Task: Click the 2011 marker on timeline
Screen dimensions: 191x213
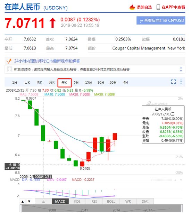Action: pyautogui.click(x=84, y=210)
